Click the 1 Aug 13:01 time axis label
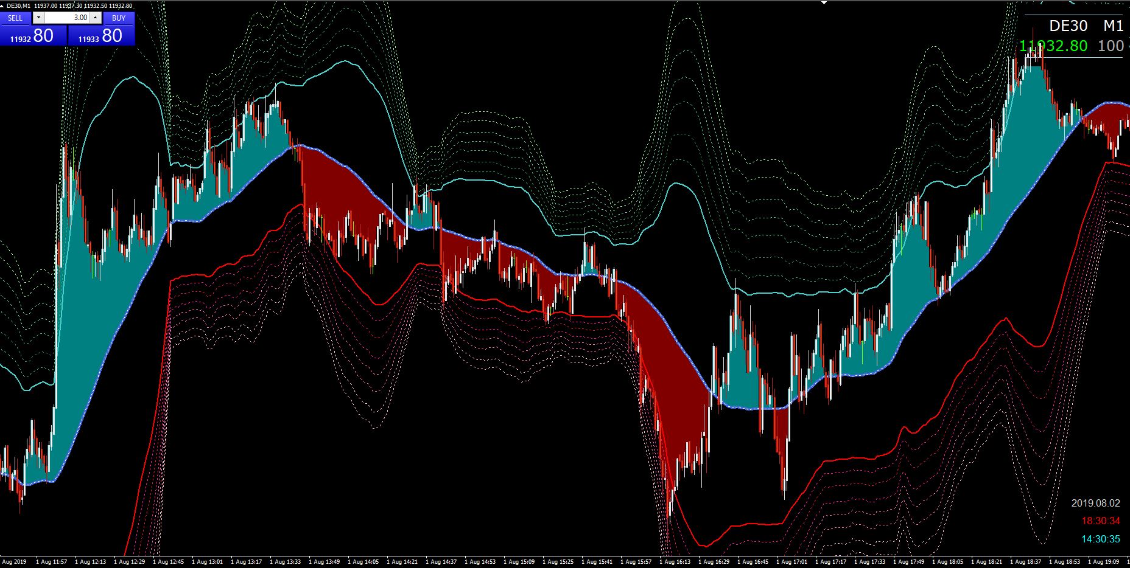The height and width of the screenshot is (568, 1130). pos(207,562)
